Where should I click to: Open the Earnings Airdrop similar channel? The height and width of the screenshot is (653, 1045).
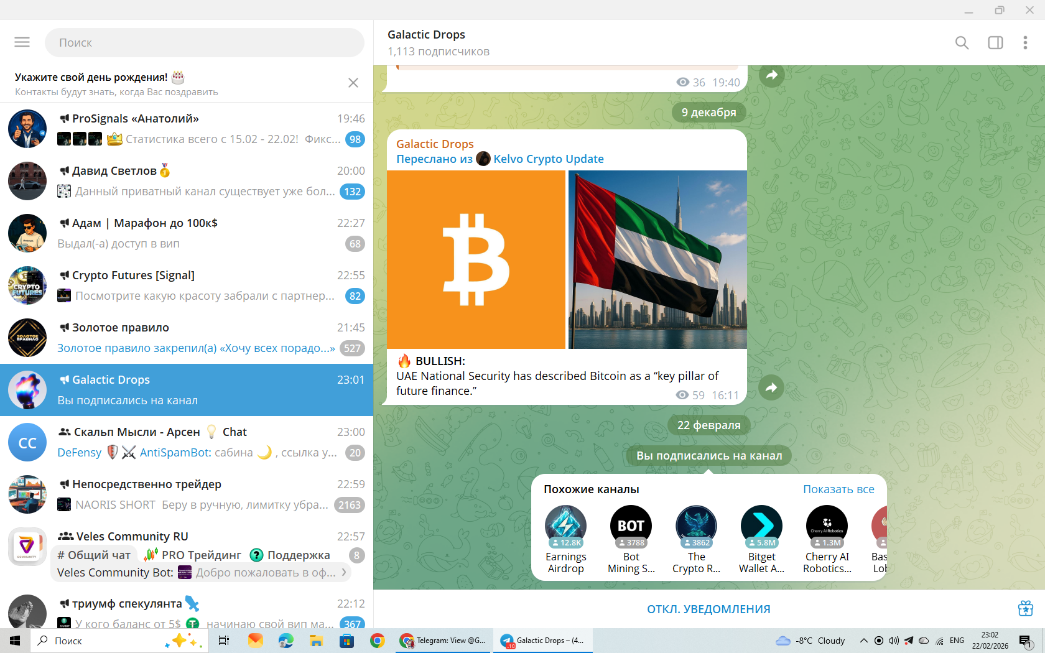click(566, 540)
